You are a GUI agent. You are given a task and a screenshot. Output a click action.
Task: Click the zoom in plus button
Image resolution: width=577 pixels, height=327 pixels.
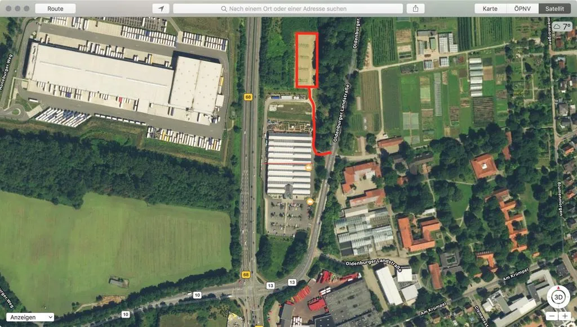pyautogui.click(x=565, y=316)
